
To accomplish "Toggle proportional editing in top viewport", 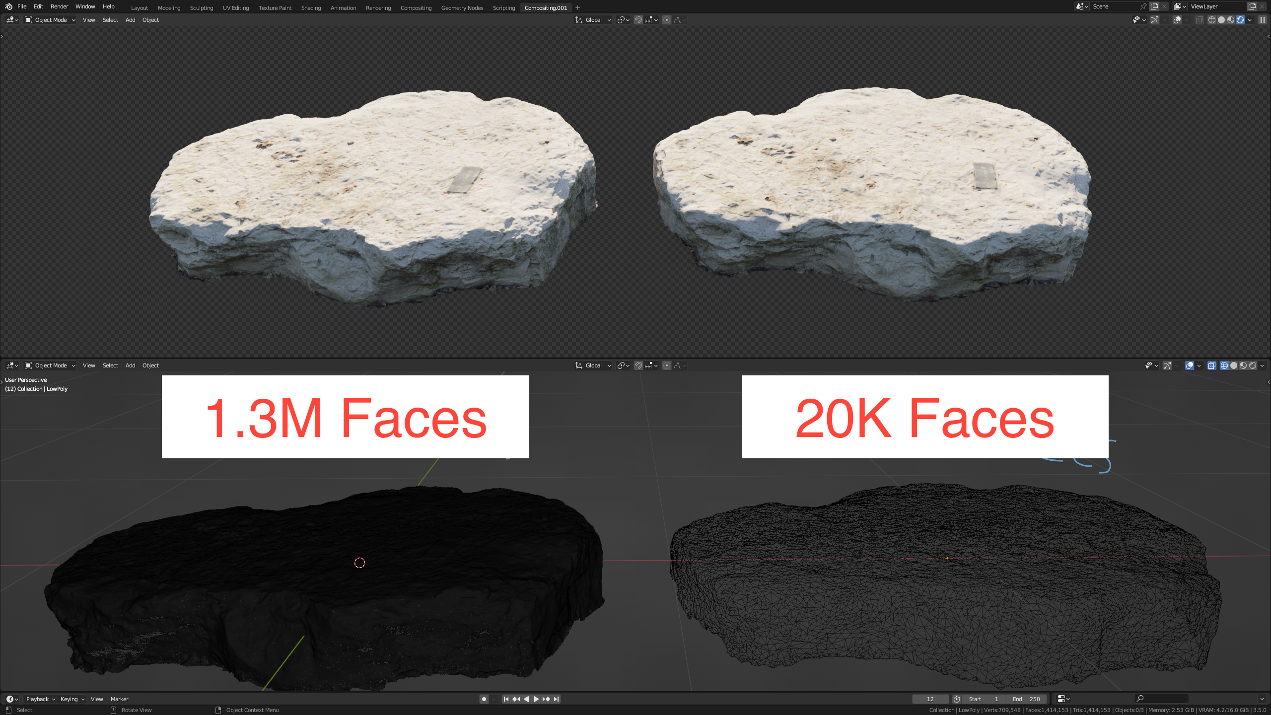I will 667,20.
